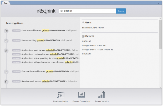This screenshot has height=106, width=163.
Task: Click the Executables gear category icon
Action: coord(6,72)
